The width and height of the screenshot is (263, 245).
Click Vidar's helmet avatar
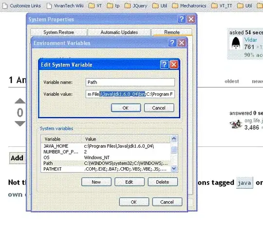pos(236,43)
